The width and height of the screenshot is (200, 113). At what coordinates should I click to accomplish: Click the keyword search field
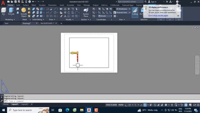coord(130,2)
